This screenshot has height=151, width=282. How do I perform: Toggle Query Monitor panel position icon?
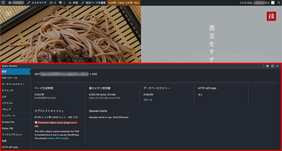point(272,66)
